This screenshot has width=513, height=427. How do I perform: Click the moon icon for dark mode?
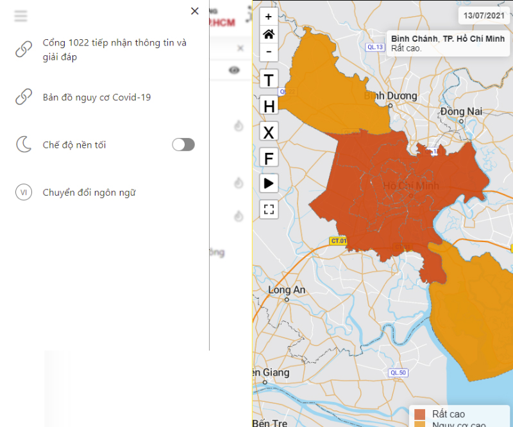click(x=24, y=144)
